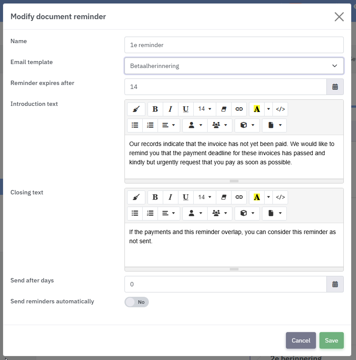Expand paragraph alignment menu in Closing text
The width and height of the screenshot is (356, 360).
pos(169,214)
